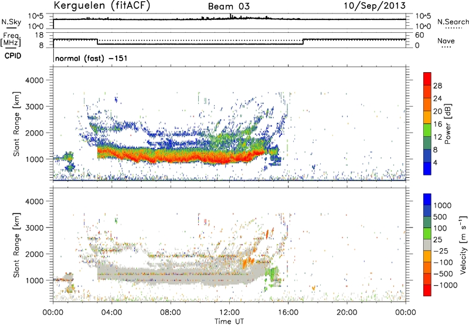This screenshot has width=469, height=325.
Task: Click the 'Velocity [m s-1]' color bar label
Action: (x=463, y=245)
